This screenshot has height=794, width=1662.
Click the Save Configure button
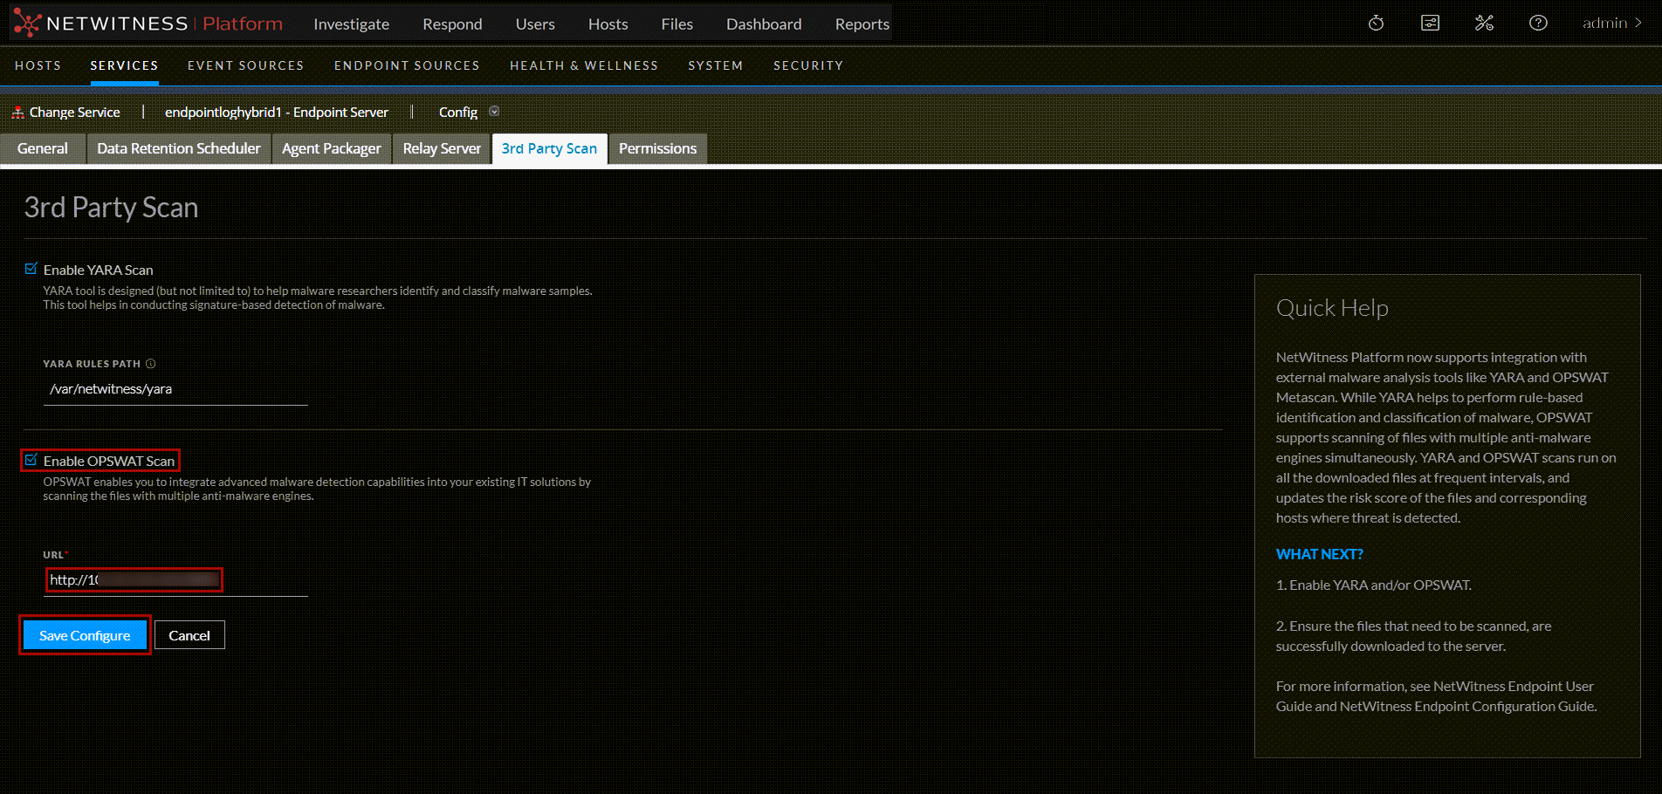(x=85, y=635)
